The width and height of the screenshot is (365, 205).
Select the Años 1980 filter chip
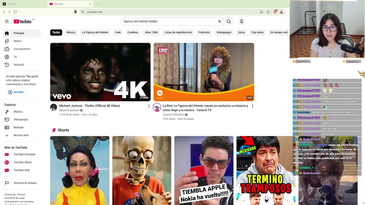[151, 32]
